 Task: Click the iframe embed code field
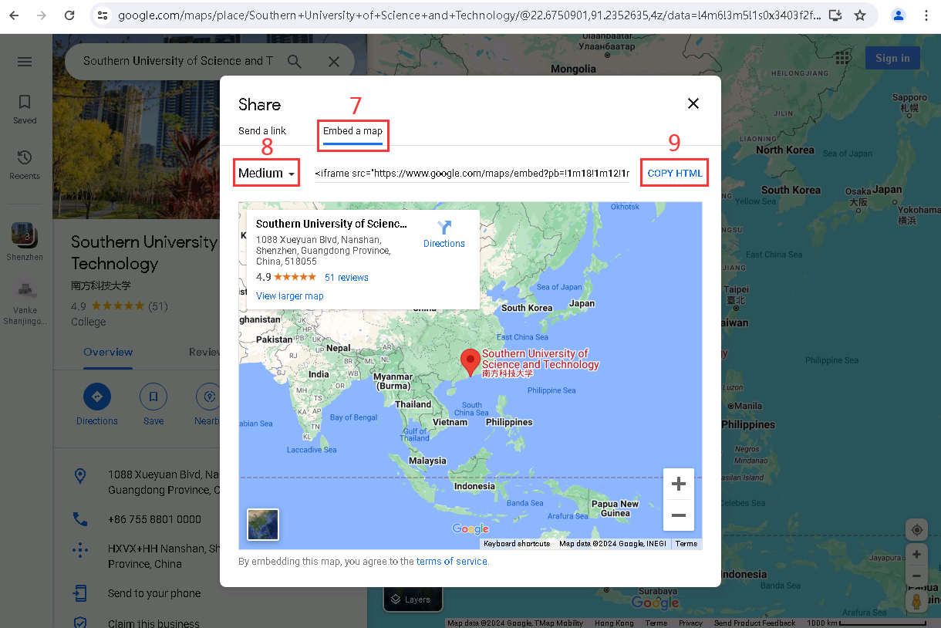click(471, 174)
